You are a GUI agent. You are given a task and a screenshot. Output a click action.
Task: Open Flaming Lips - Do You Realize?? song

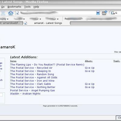coord(47,65)
